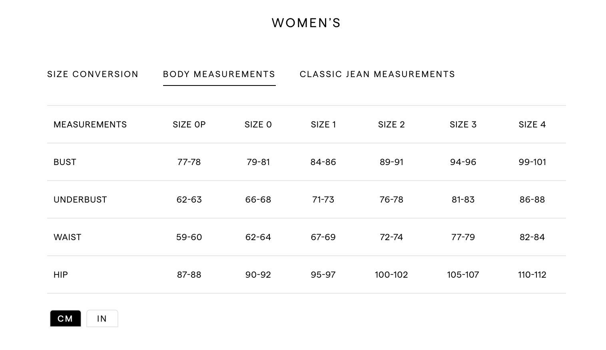606x350 pixels.
Task: Toggle units to CM
Action: [x=65, y=318]
